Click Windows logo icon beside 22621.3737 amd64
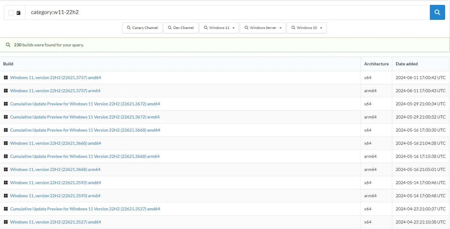Viewport: 450px width, 229px height. click(5, 78)
